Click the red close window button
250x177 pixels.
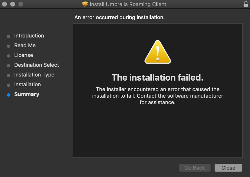click(5, 4)
